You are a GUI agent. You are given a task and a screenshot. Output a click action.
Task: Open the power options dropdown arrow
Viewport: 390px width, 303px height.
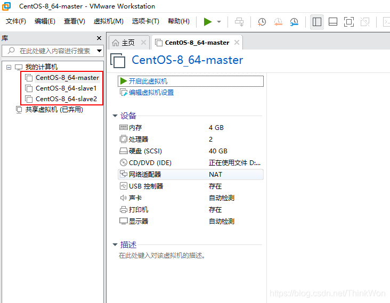coord(219,22)
